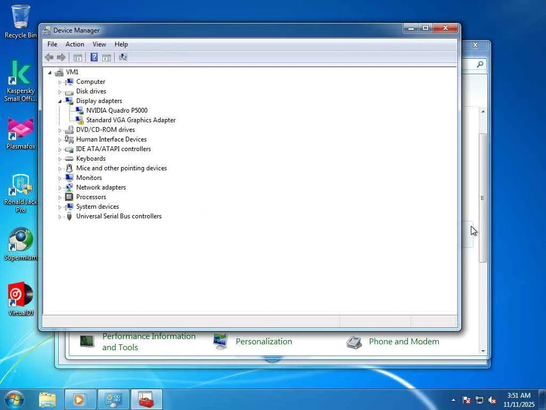Viewport: 546px width, 410px height.
Task: Open the Windows Start menu orb
Action: pos(14,400)
